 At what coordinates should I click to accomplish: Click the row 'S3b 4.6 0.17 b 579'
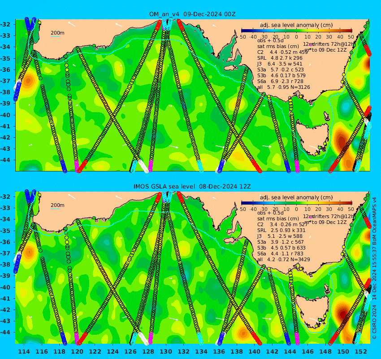281,75
